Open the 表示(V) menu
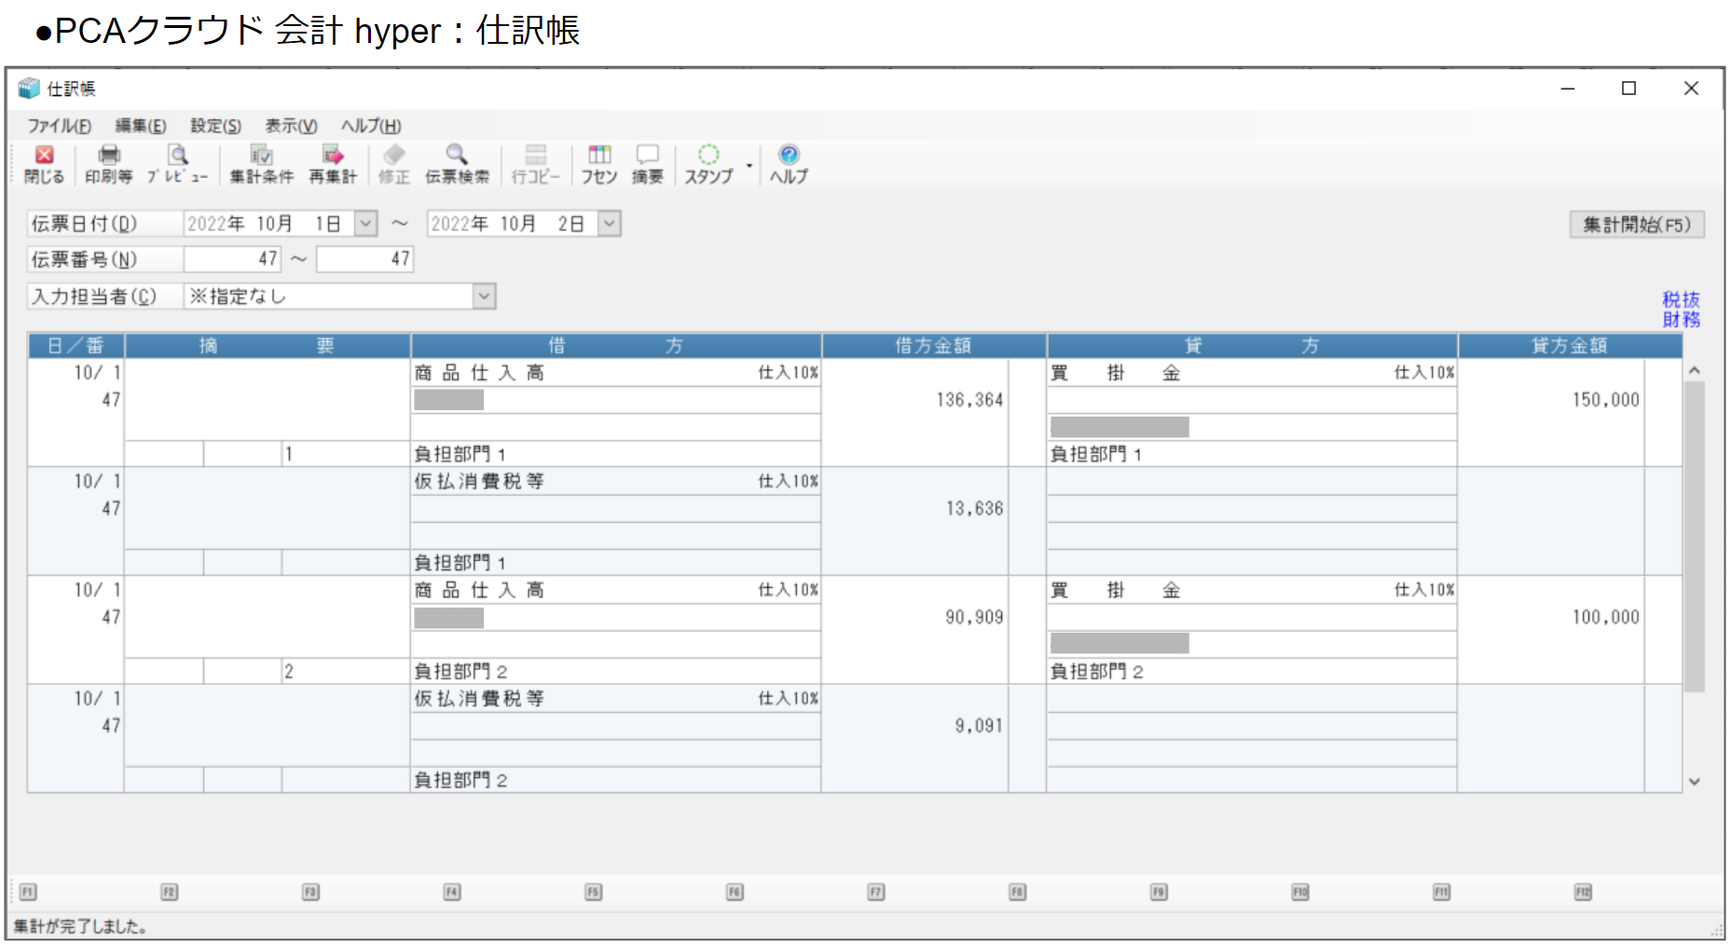This screenshot has height=945, width=1731. pyautogui.click(x=291, y=126)
